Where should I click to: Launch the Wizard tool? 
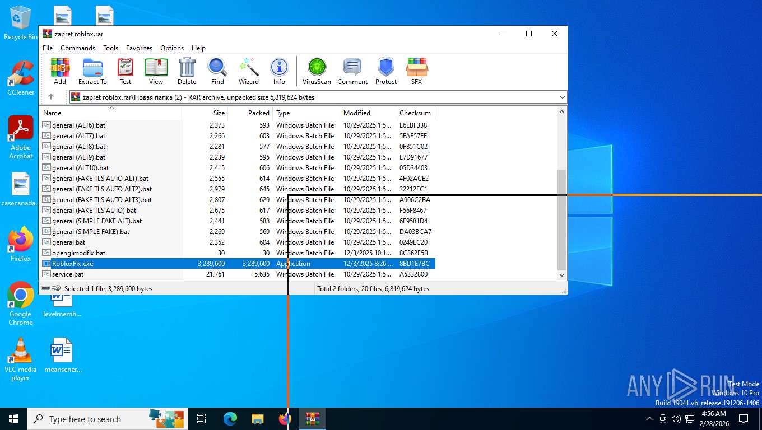[x=249, y=71]
